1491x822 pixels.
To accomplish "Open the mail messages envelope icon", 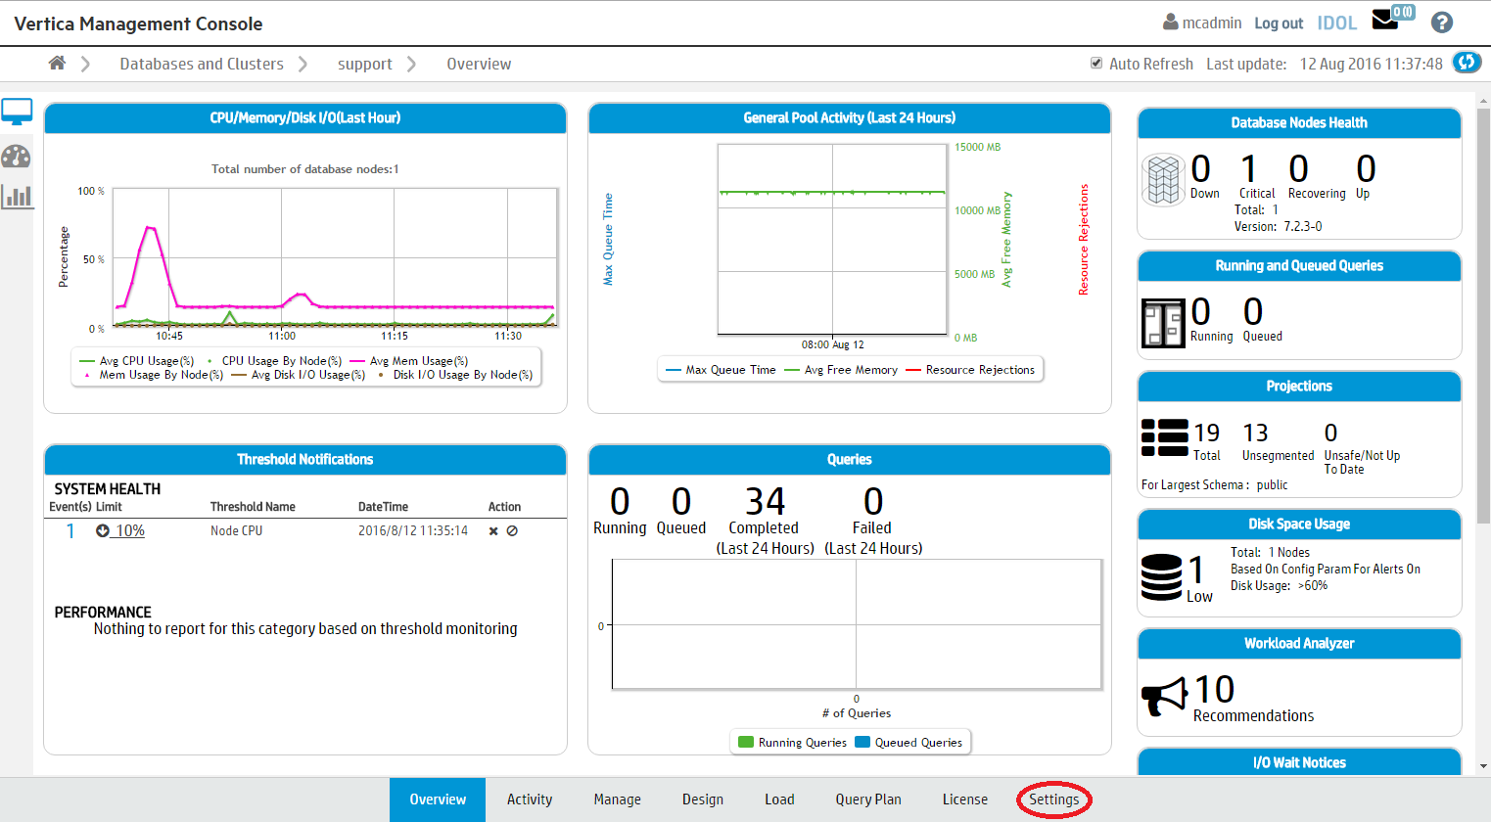I will pyautogui.click(x=1385, y=20).
